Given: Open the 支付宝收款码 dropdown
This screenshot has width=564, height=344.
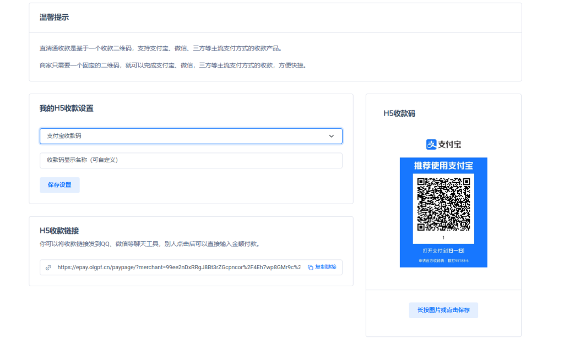Looking at the screenshot, I should pyautogui.click(x=191, y=136).
